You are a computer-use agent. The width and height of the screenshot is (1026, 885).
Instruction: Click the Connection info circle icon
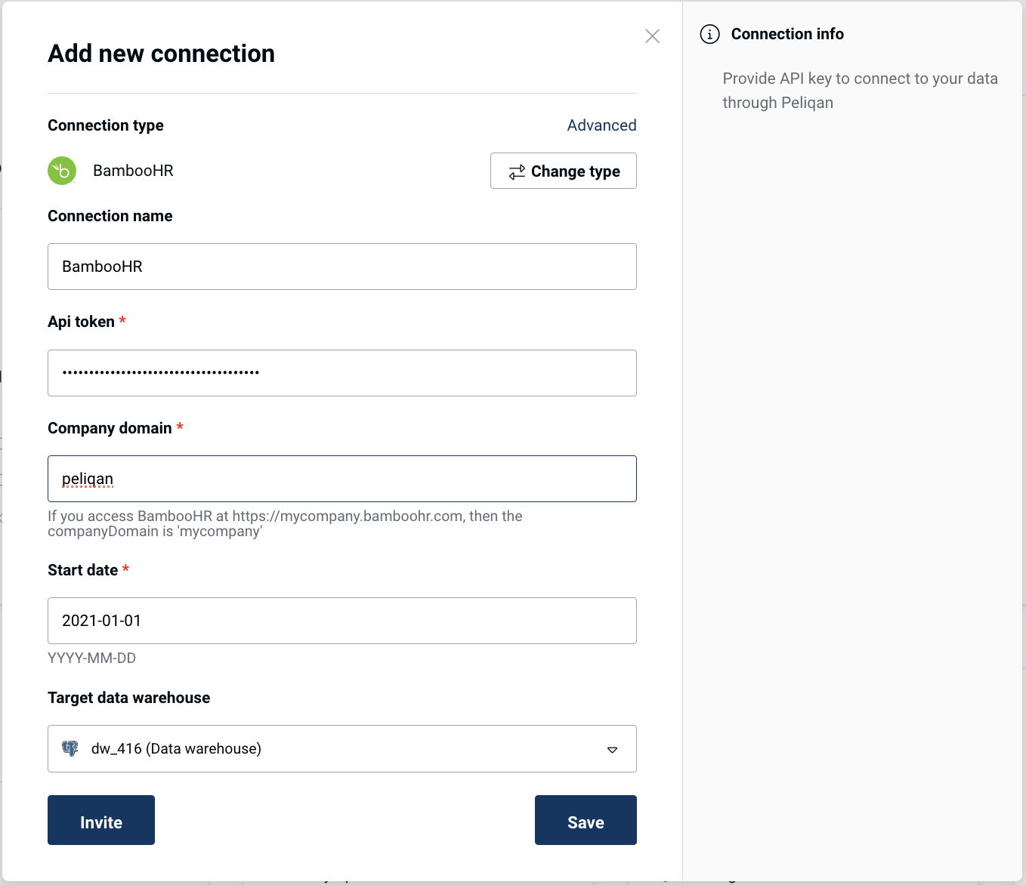[x=709, y=34]
